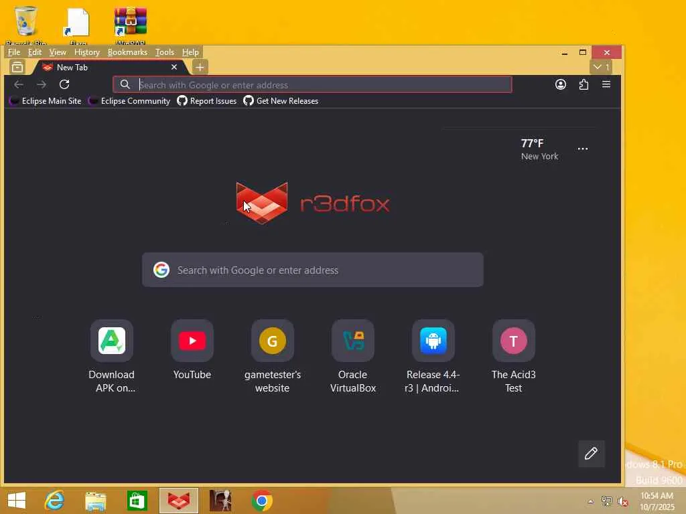The width and height of the screenshot is (686, 514).
Task: Launch Internet Explorer from taskbar
Action: (55, 501)
